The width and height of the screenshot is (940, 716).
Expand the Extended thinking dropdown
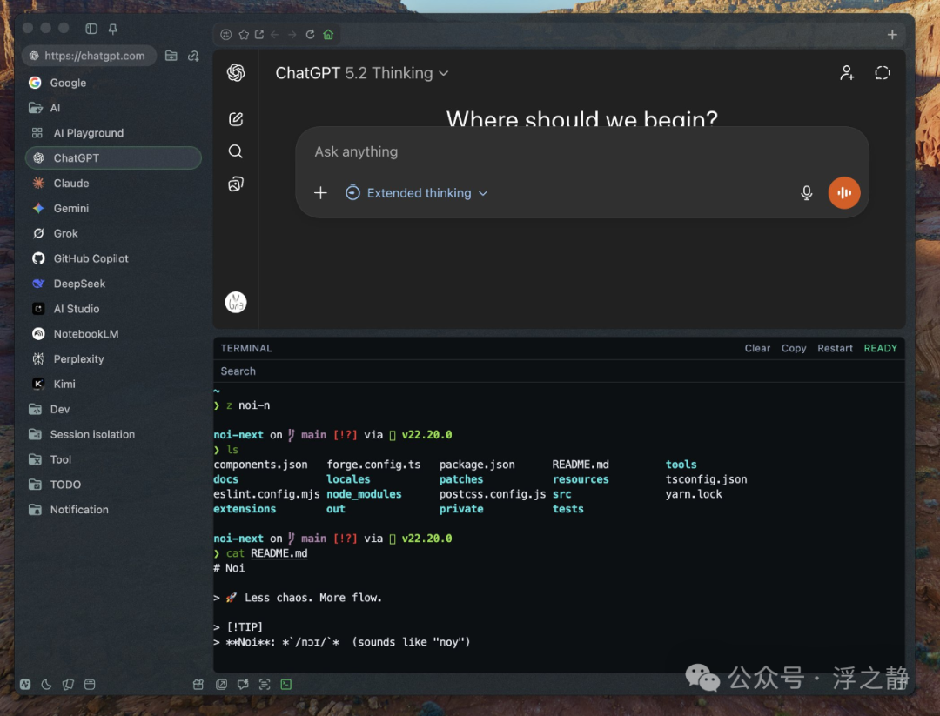click(x=417, y=193)
